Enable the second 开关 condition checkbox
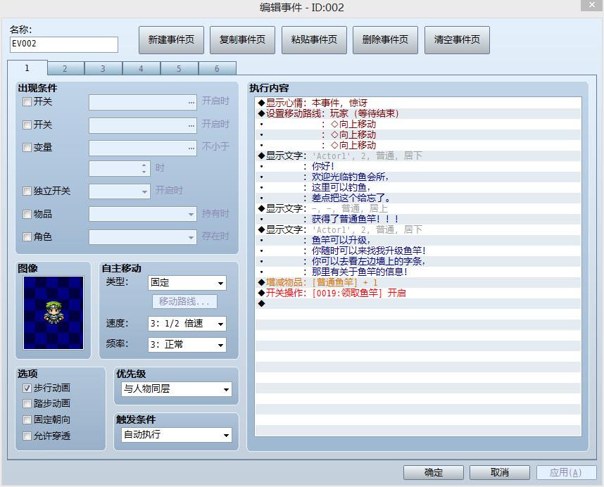This screenshot has width=604, height=487. 27,125
